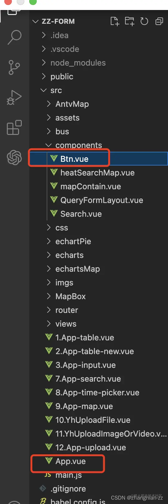The width and height of the screenshot is (168, 504).
Task: Create a new folder in explorer
Action: (129, 21)
